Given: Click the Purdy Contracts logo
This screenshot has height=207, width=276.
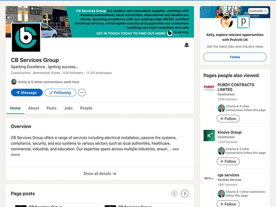Looking at the screenshot, I should click(209, 88).
